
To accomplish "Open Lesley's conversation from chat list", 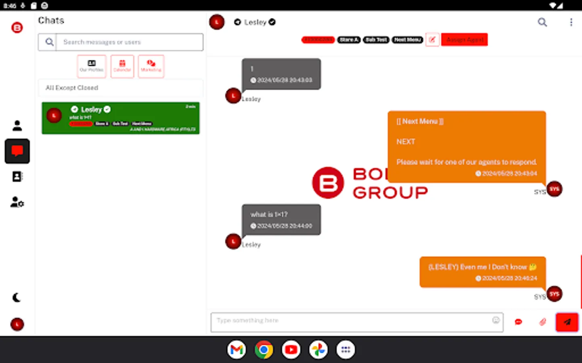I will click(120, 118).
